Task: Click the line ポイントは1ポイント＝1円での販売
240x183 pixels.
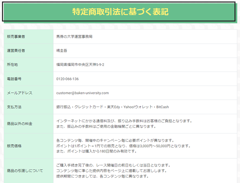Action: [x=123, y=146]
